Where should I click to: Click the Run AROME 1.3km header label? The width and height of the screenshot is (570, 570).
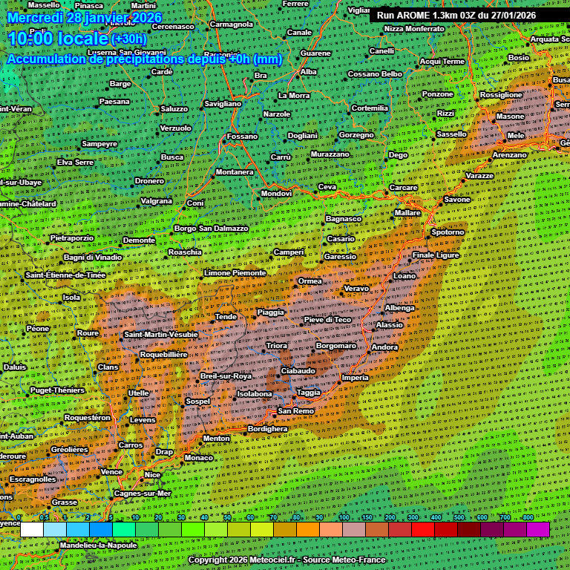456,15
